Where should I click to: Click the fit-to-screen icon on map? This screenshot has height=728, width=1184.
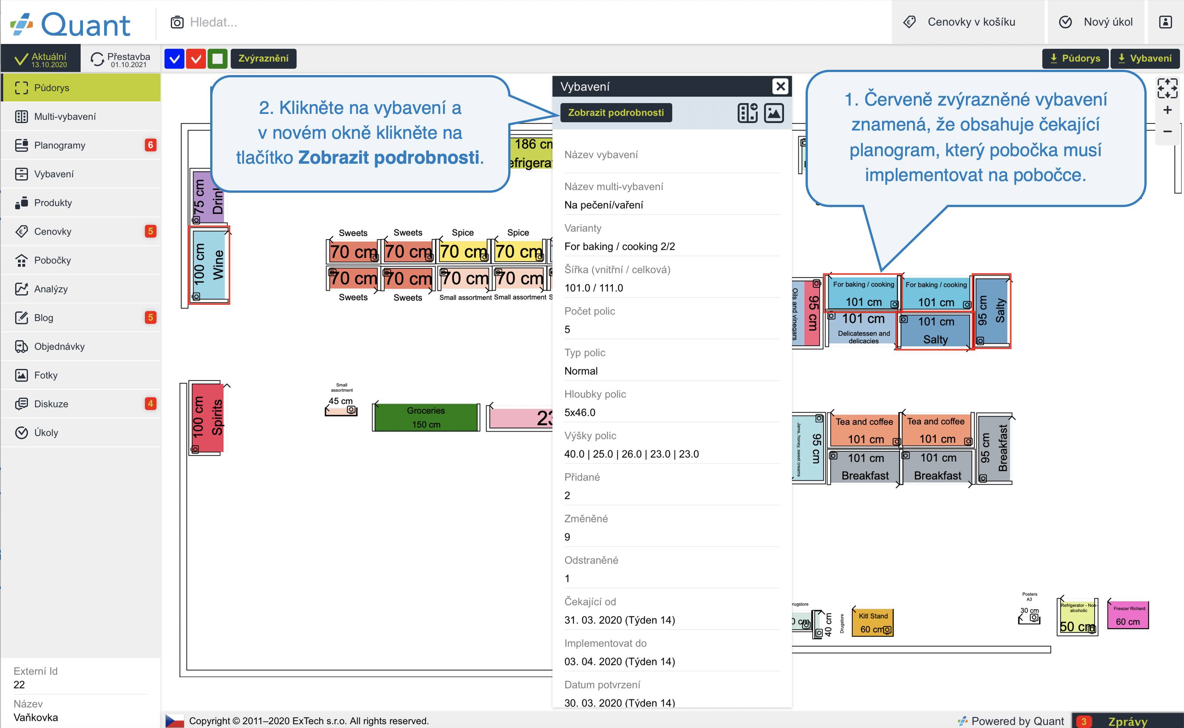pos(1167,88)
